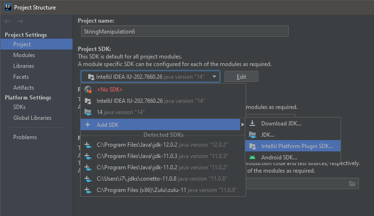This screenshot has width=374, height=216.
Task: Click the add-JDK icon for corretto-11.0.8
Action: (88, 179)
